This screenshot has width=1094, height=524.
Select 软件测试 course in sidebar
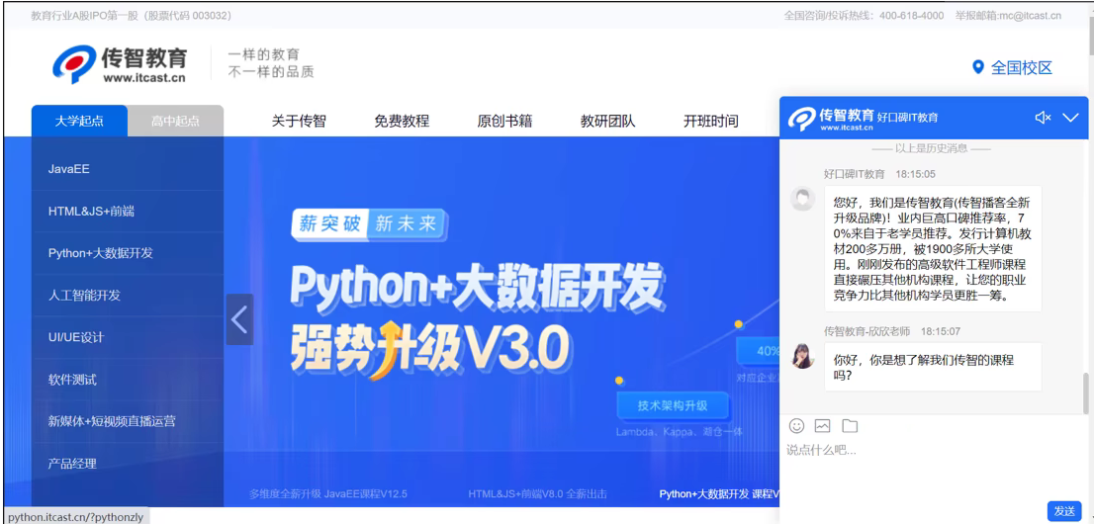click(x=128, y=380)
